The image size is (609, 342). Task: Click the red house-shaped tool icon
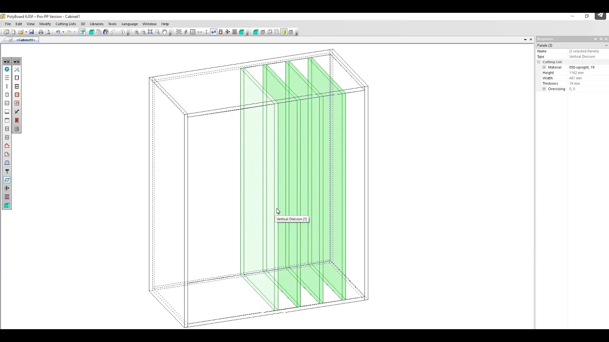(7, 146)
